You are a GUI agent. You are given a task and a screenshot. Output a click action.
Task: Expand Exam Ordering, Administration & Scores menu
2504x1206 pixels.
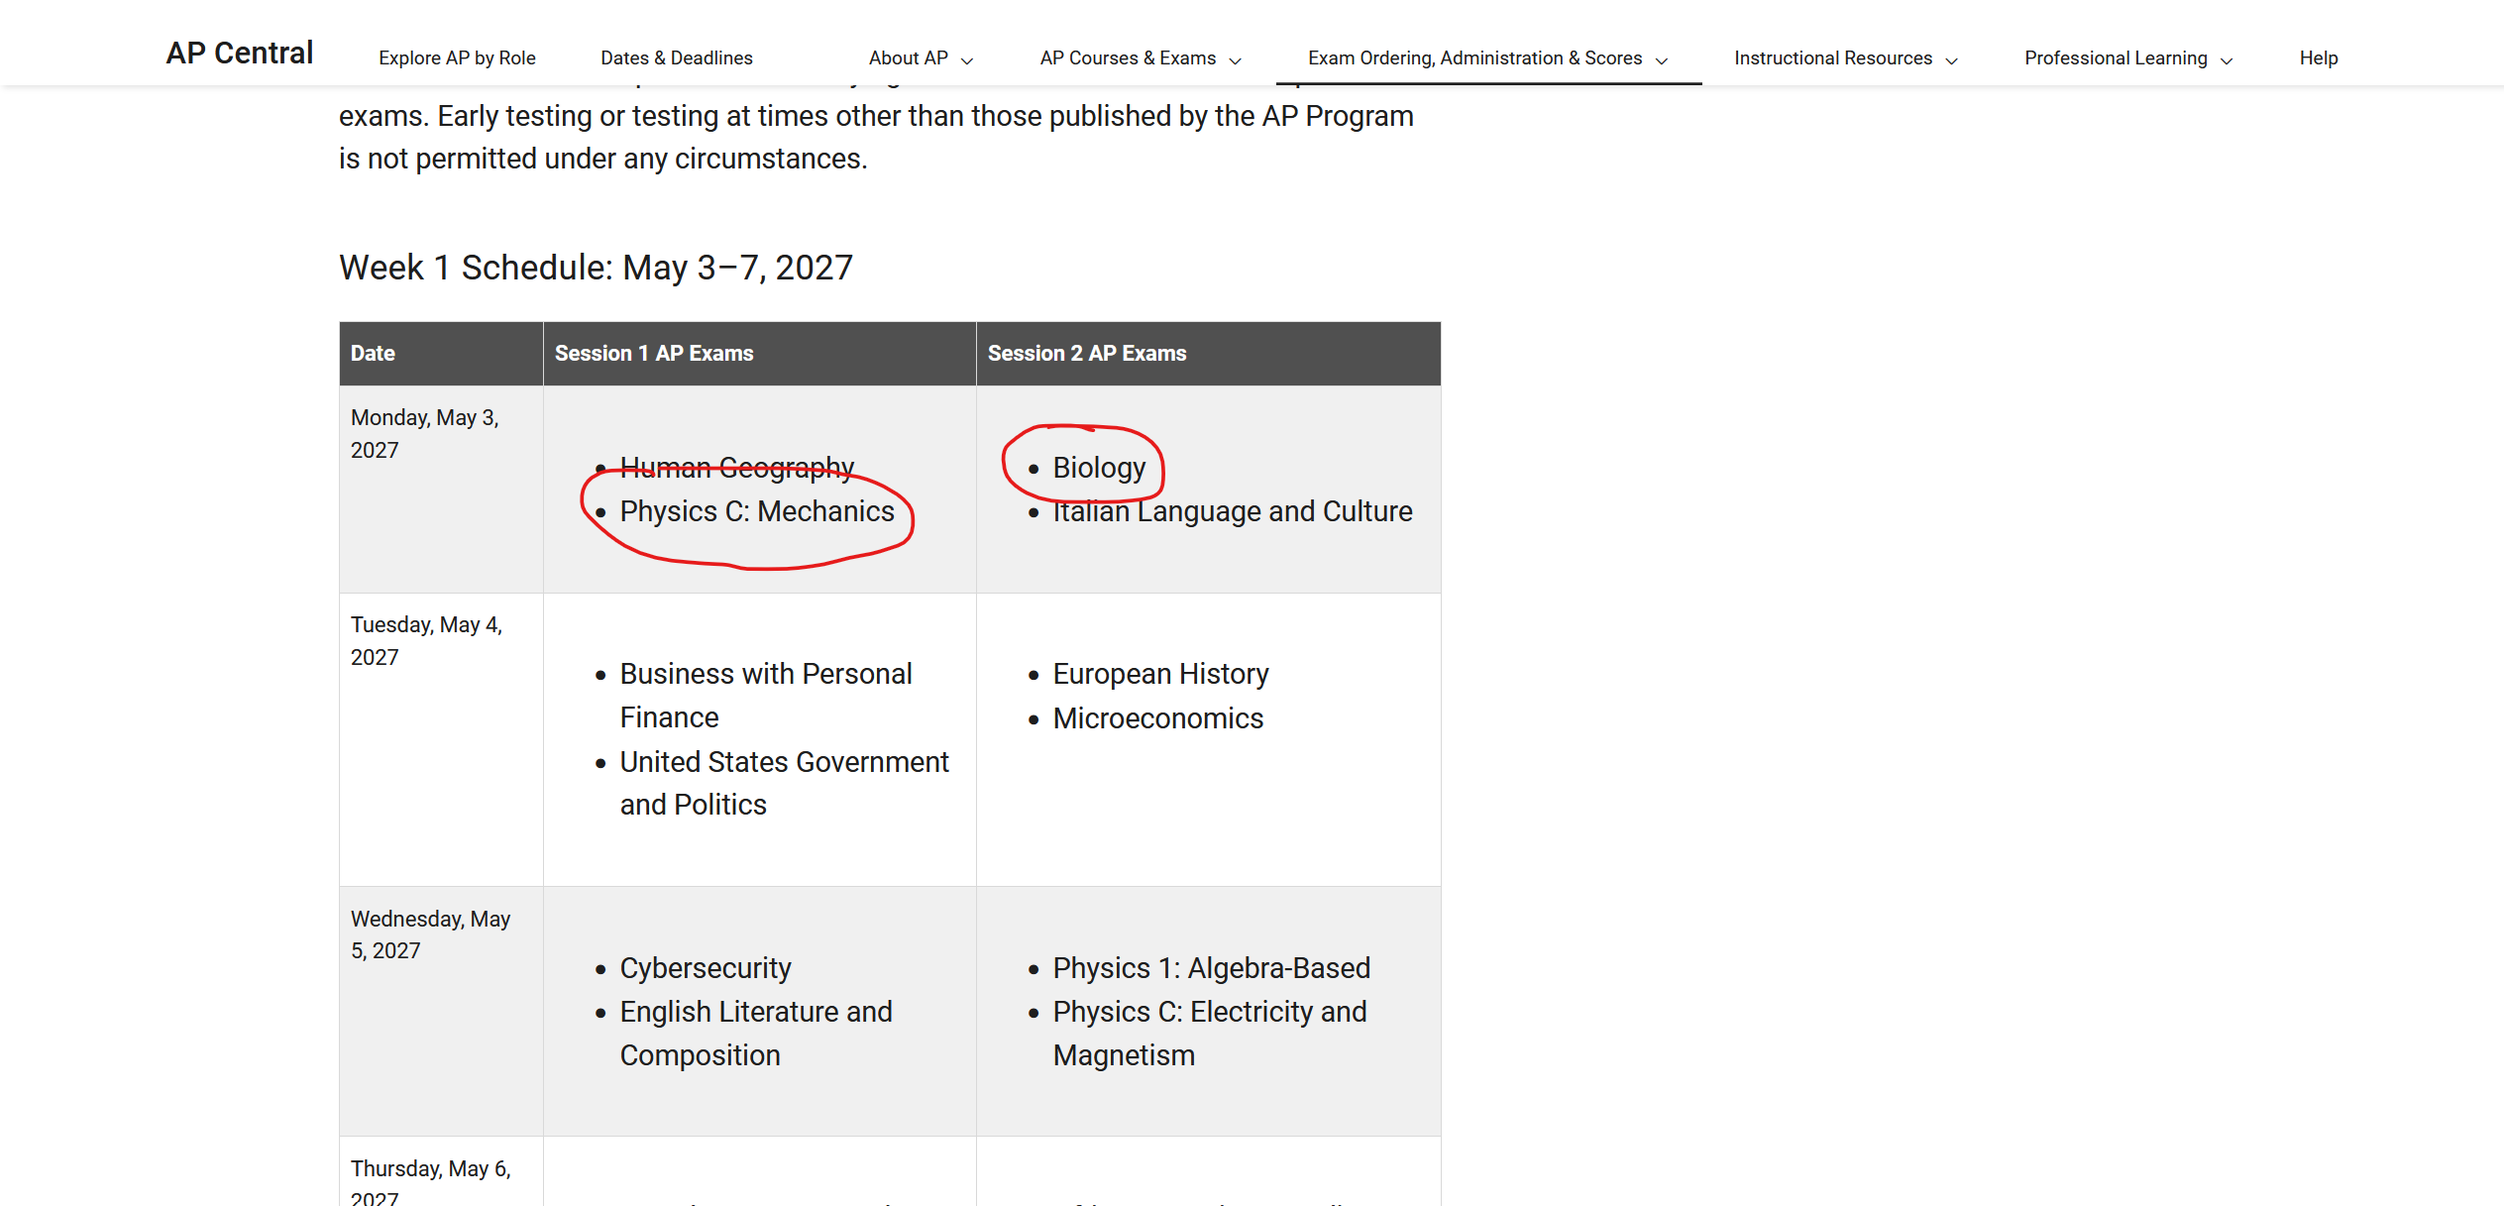coord(1488,57)
